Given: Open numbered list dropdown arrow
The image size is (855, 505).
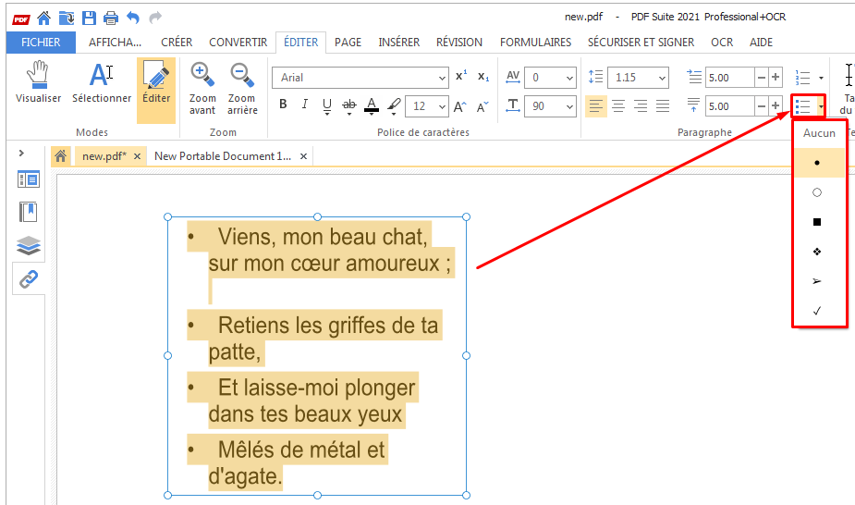Looking at the screenshot, I should 821,78.
